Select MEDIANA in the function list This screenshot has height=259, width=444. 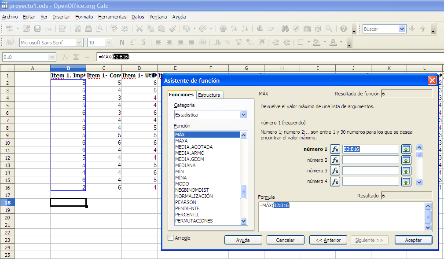[185, 165]
